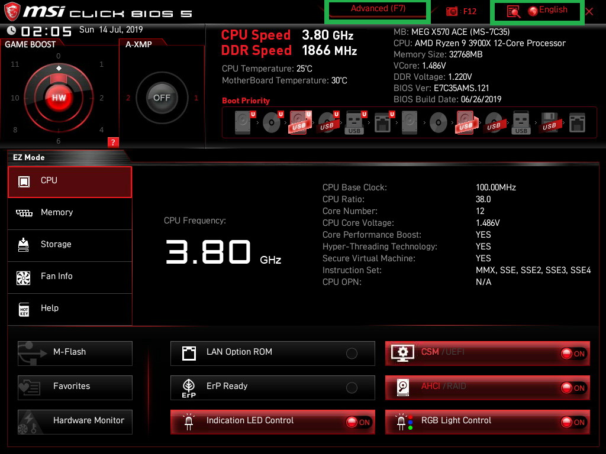Click the "CPU OPN:" N/A row

pos(407,282)
